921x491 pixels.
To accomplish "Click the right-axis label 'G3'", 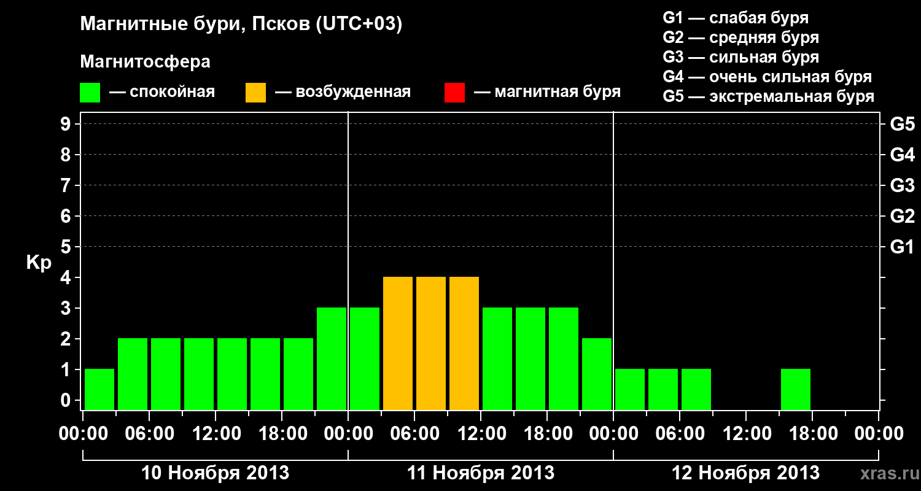I will [x=903, y=185].
